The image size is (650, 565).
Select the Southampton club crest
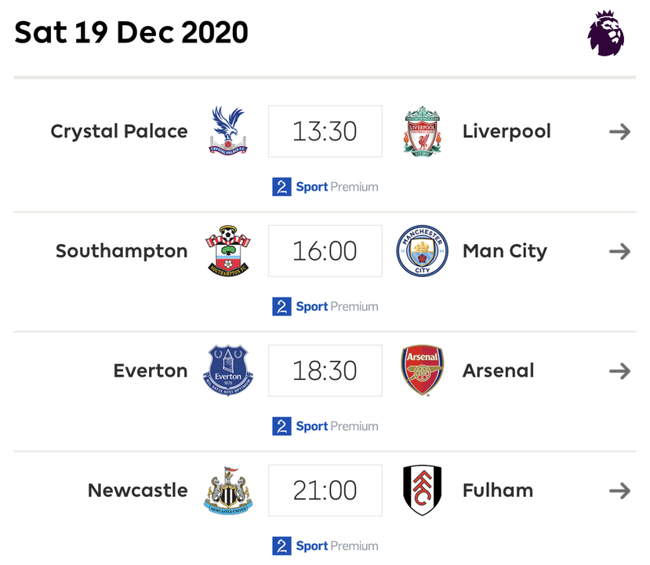click(x=228, y=251)
